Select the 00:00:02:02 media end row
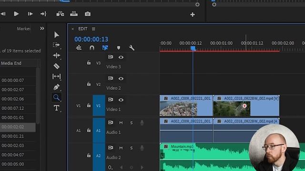This screenshot has width=305, height=171. [x=18, y=127]
